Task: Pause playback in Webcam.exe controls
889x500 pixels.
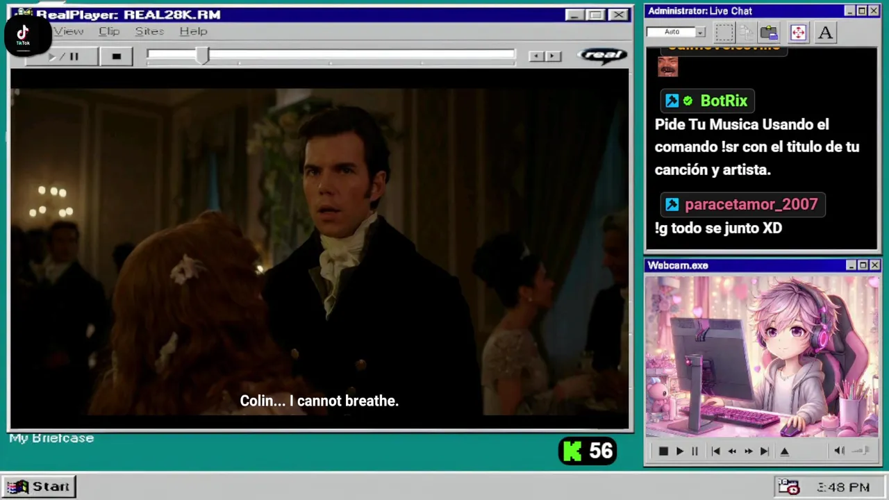Action: 695,451
